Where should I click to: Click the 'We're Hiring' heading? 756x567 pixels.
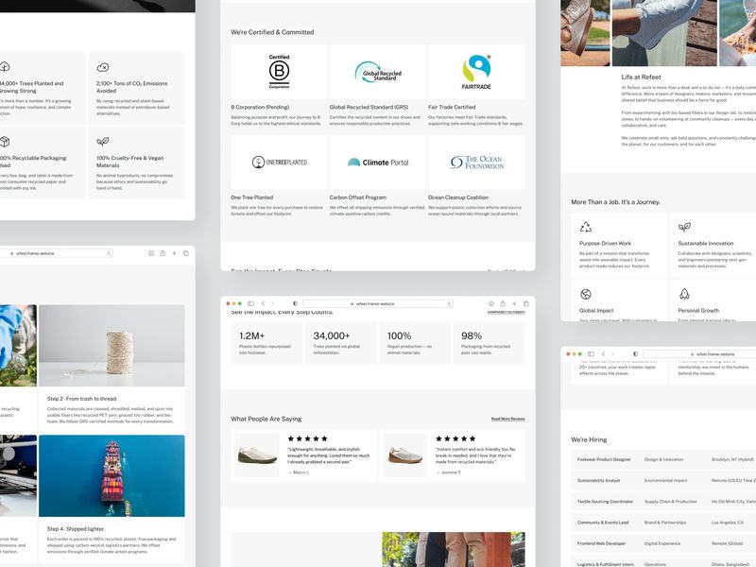[x=589, y=439]
